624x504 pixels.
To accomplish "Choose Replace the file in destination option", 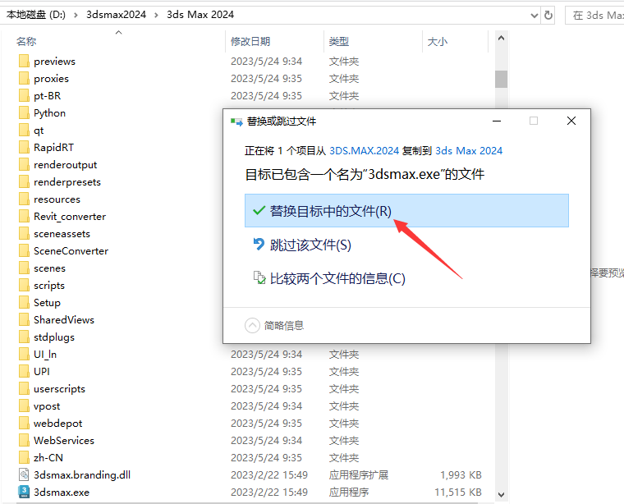I will tap(406, 210).
